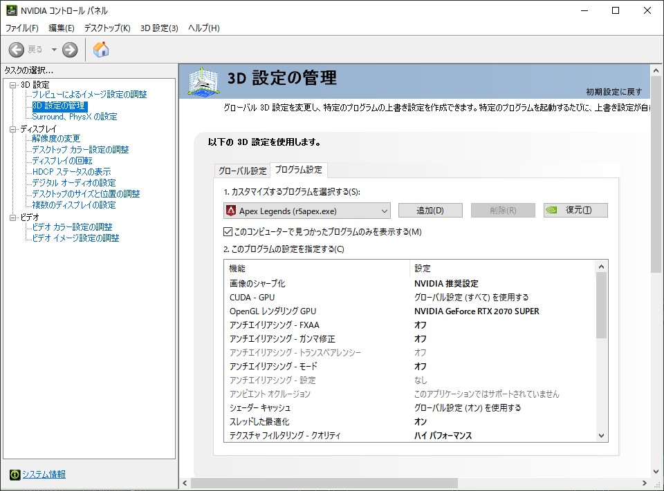Maximize the NVIDIA コントロール パネル window
The width and height of the screenshot is (664, 491).
pos(616,10)
